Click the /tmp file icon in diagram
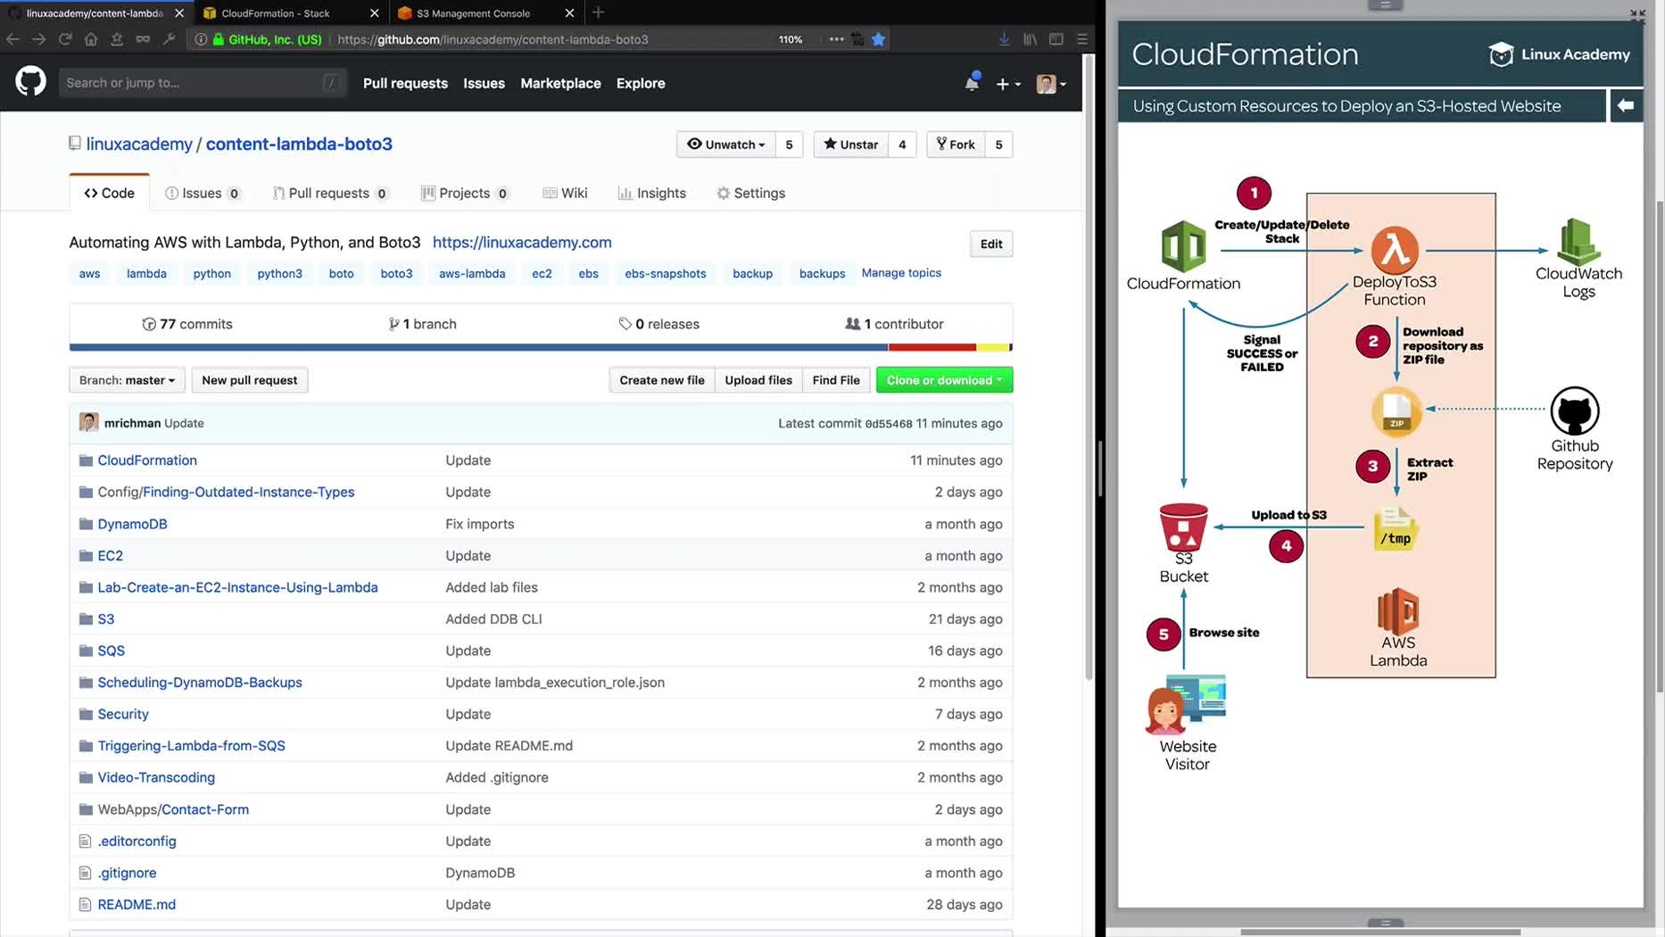This screenshot has height=937, width=1665. [1396, 529]
